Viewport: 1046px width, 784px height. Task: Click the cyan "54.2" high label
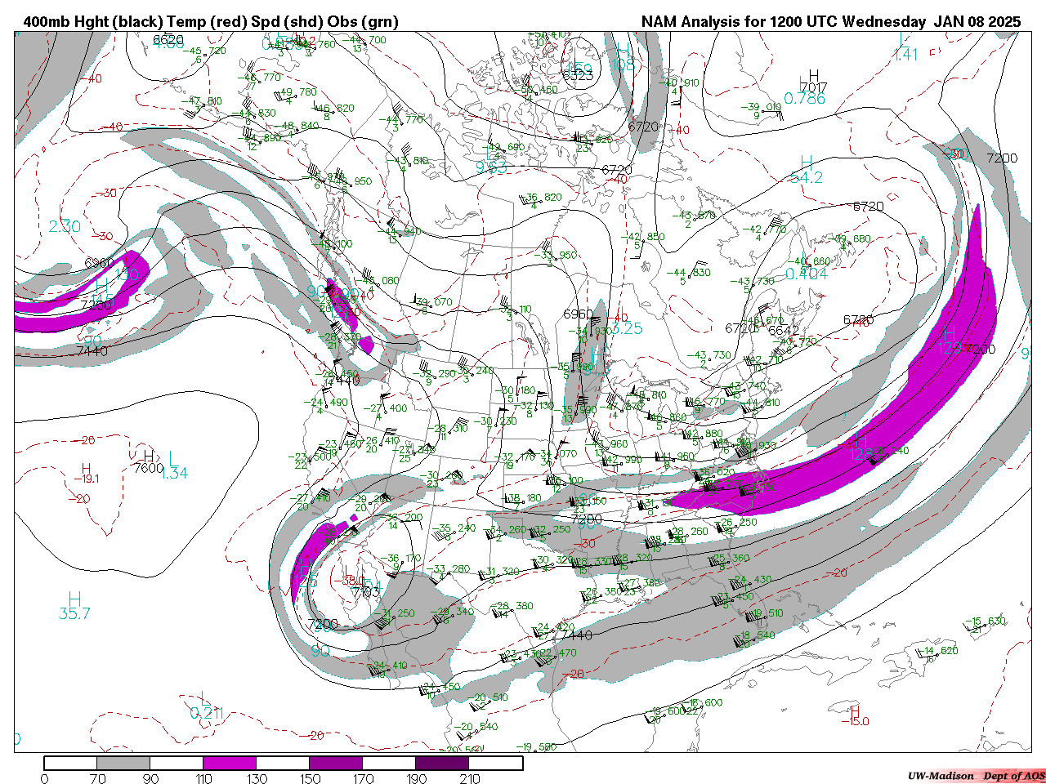pos(807,177)
